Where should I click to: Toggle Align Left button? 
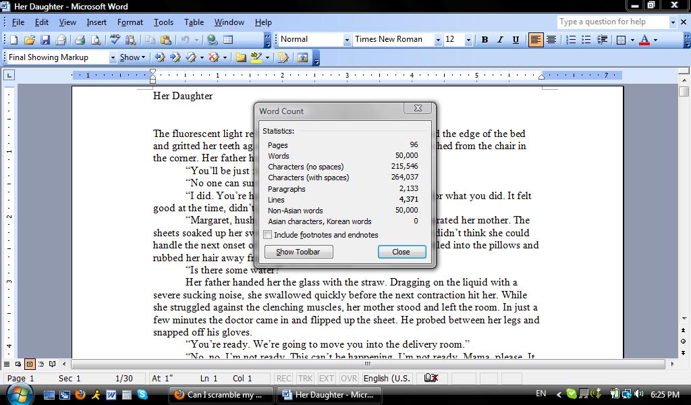tap(535, 40)
